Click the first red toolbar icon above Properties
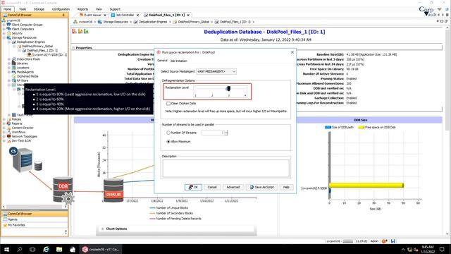Viewport: 451px width, 254px height. pos(75,31)
